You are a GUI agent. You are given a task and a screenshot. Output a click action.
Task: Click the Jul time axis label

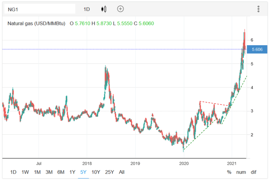39,163
